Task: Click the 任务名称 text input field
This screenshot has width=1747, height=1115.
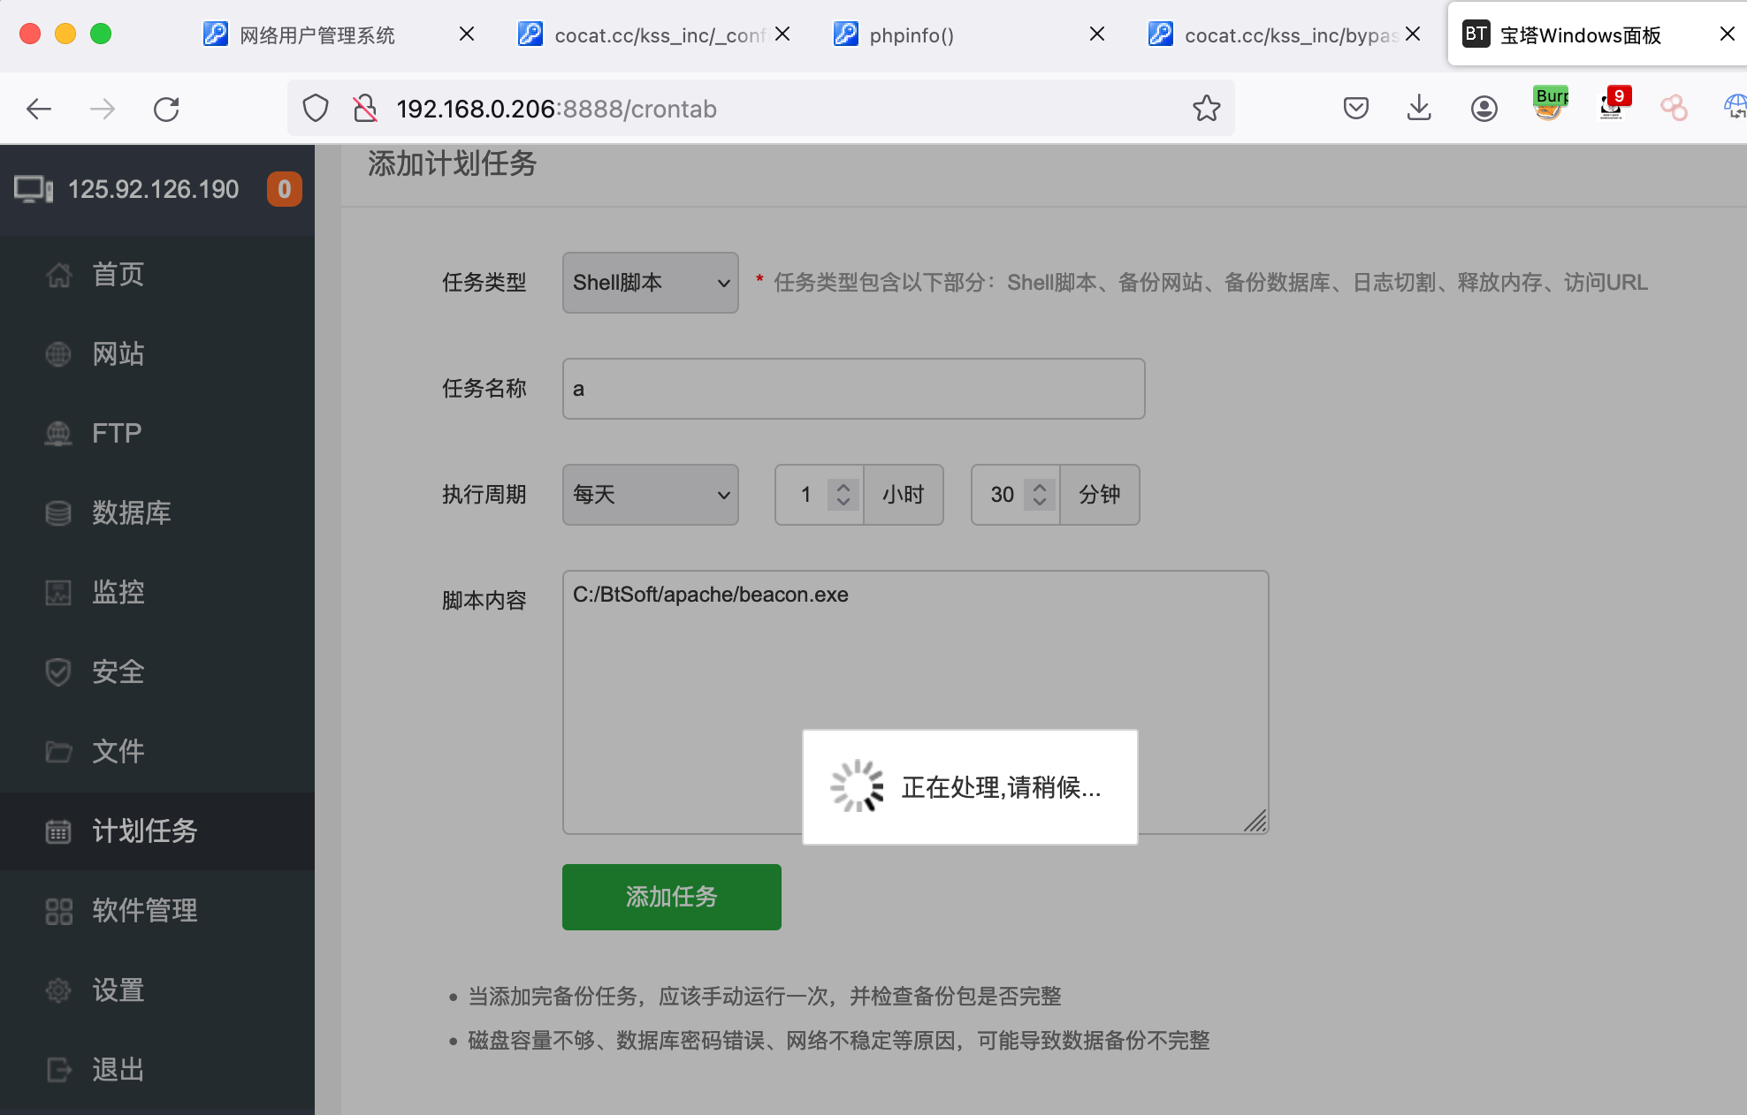Action: tap(853, 389)
